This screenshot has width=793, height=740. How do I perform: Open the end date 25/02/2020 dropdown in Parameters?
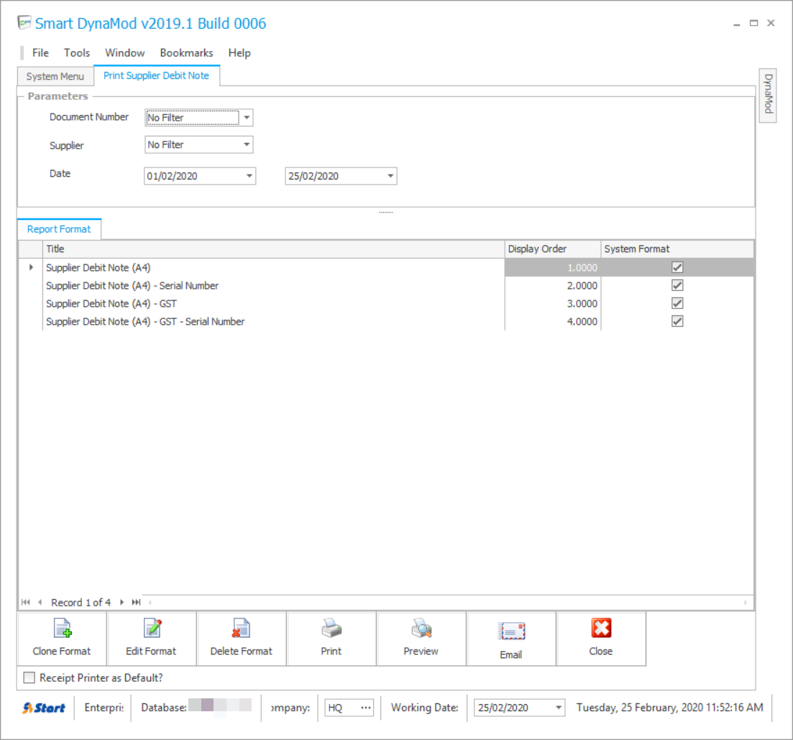pyautogui.click(x=390, y=176)
